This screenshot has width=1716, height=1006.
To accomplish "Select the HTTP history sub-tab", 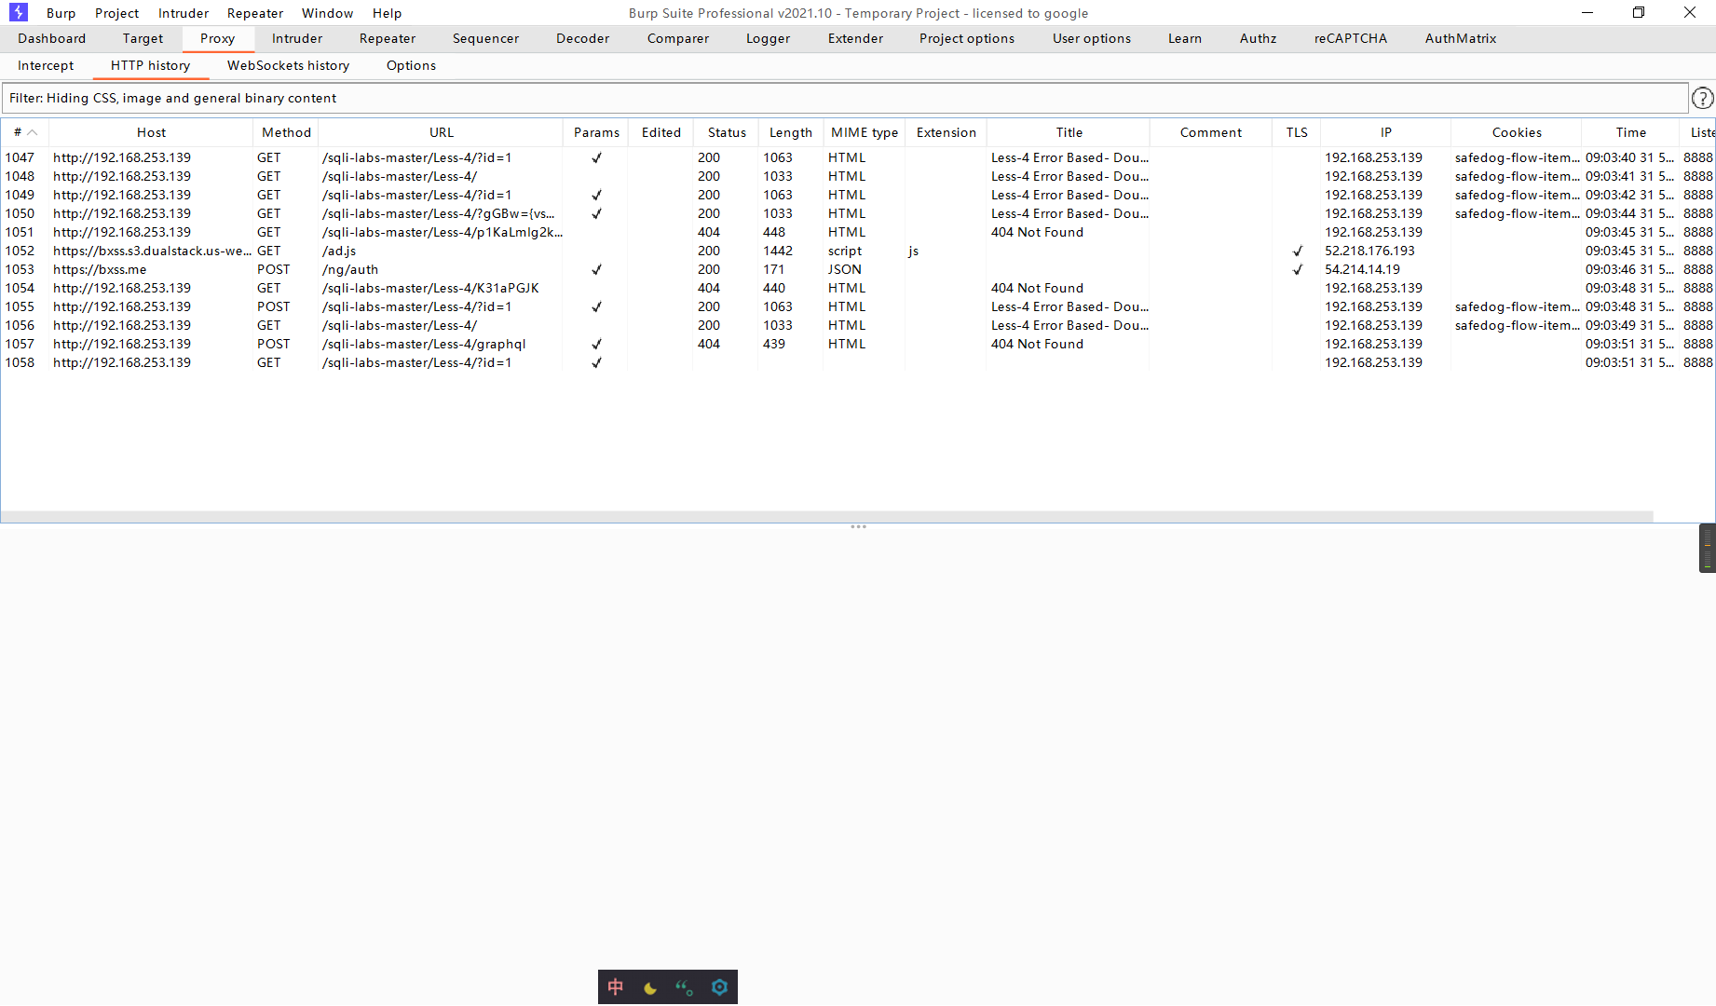I will tap(151, 65).
